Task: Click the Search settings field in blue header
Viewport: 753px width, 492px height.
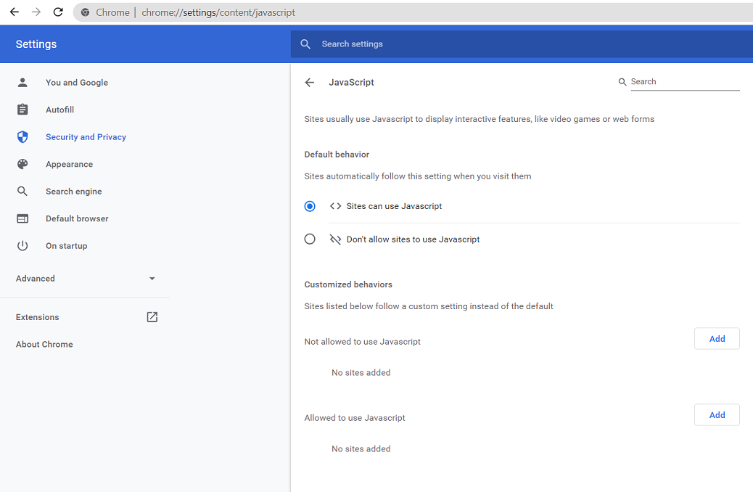Action: click(508, 44)
